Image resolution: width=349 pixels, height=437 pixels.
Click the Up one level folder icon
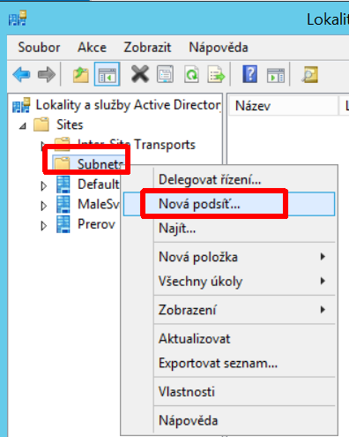pos(81,75)
